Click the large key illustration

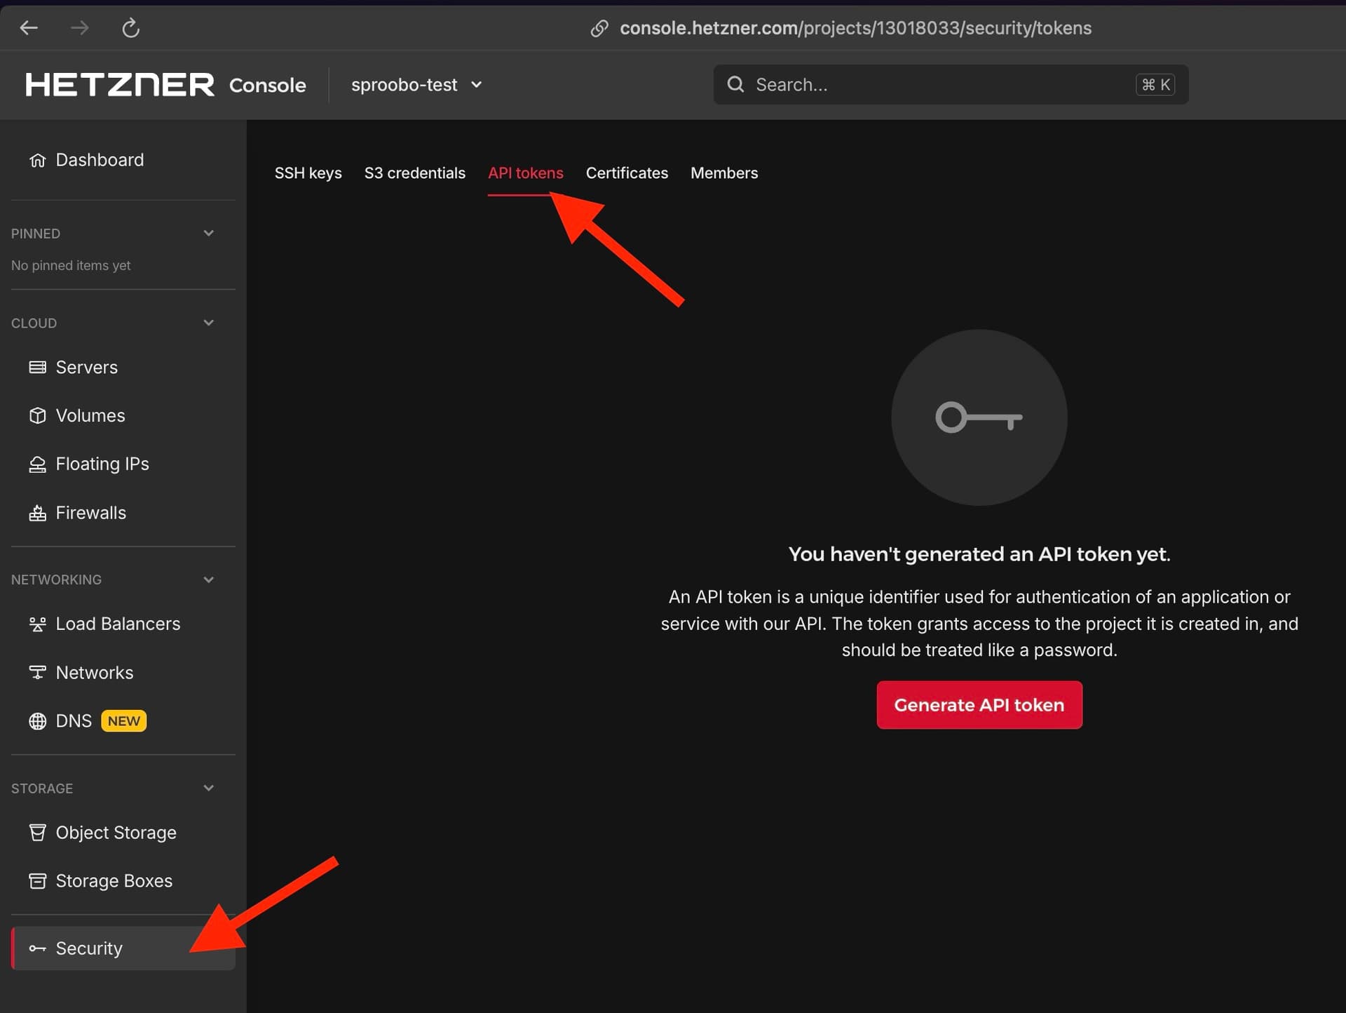[979, 417]
